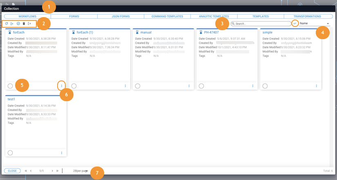Screen dimensions: 337x180
Task: Click the 9/30/2021, 8:11:47 PM modified date
Action: pos(40,47)
